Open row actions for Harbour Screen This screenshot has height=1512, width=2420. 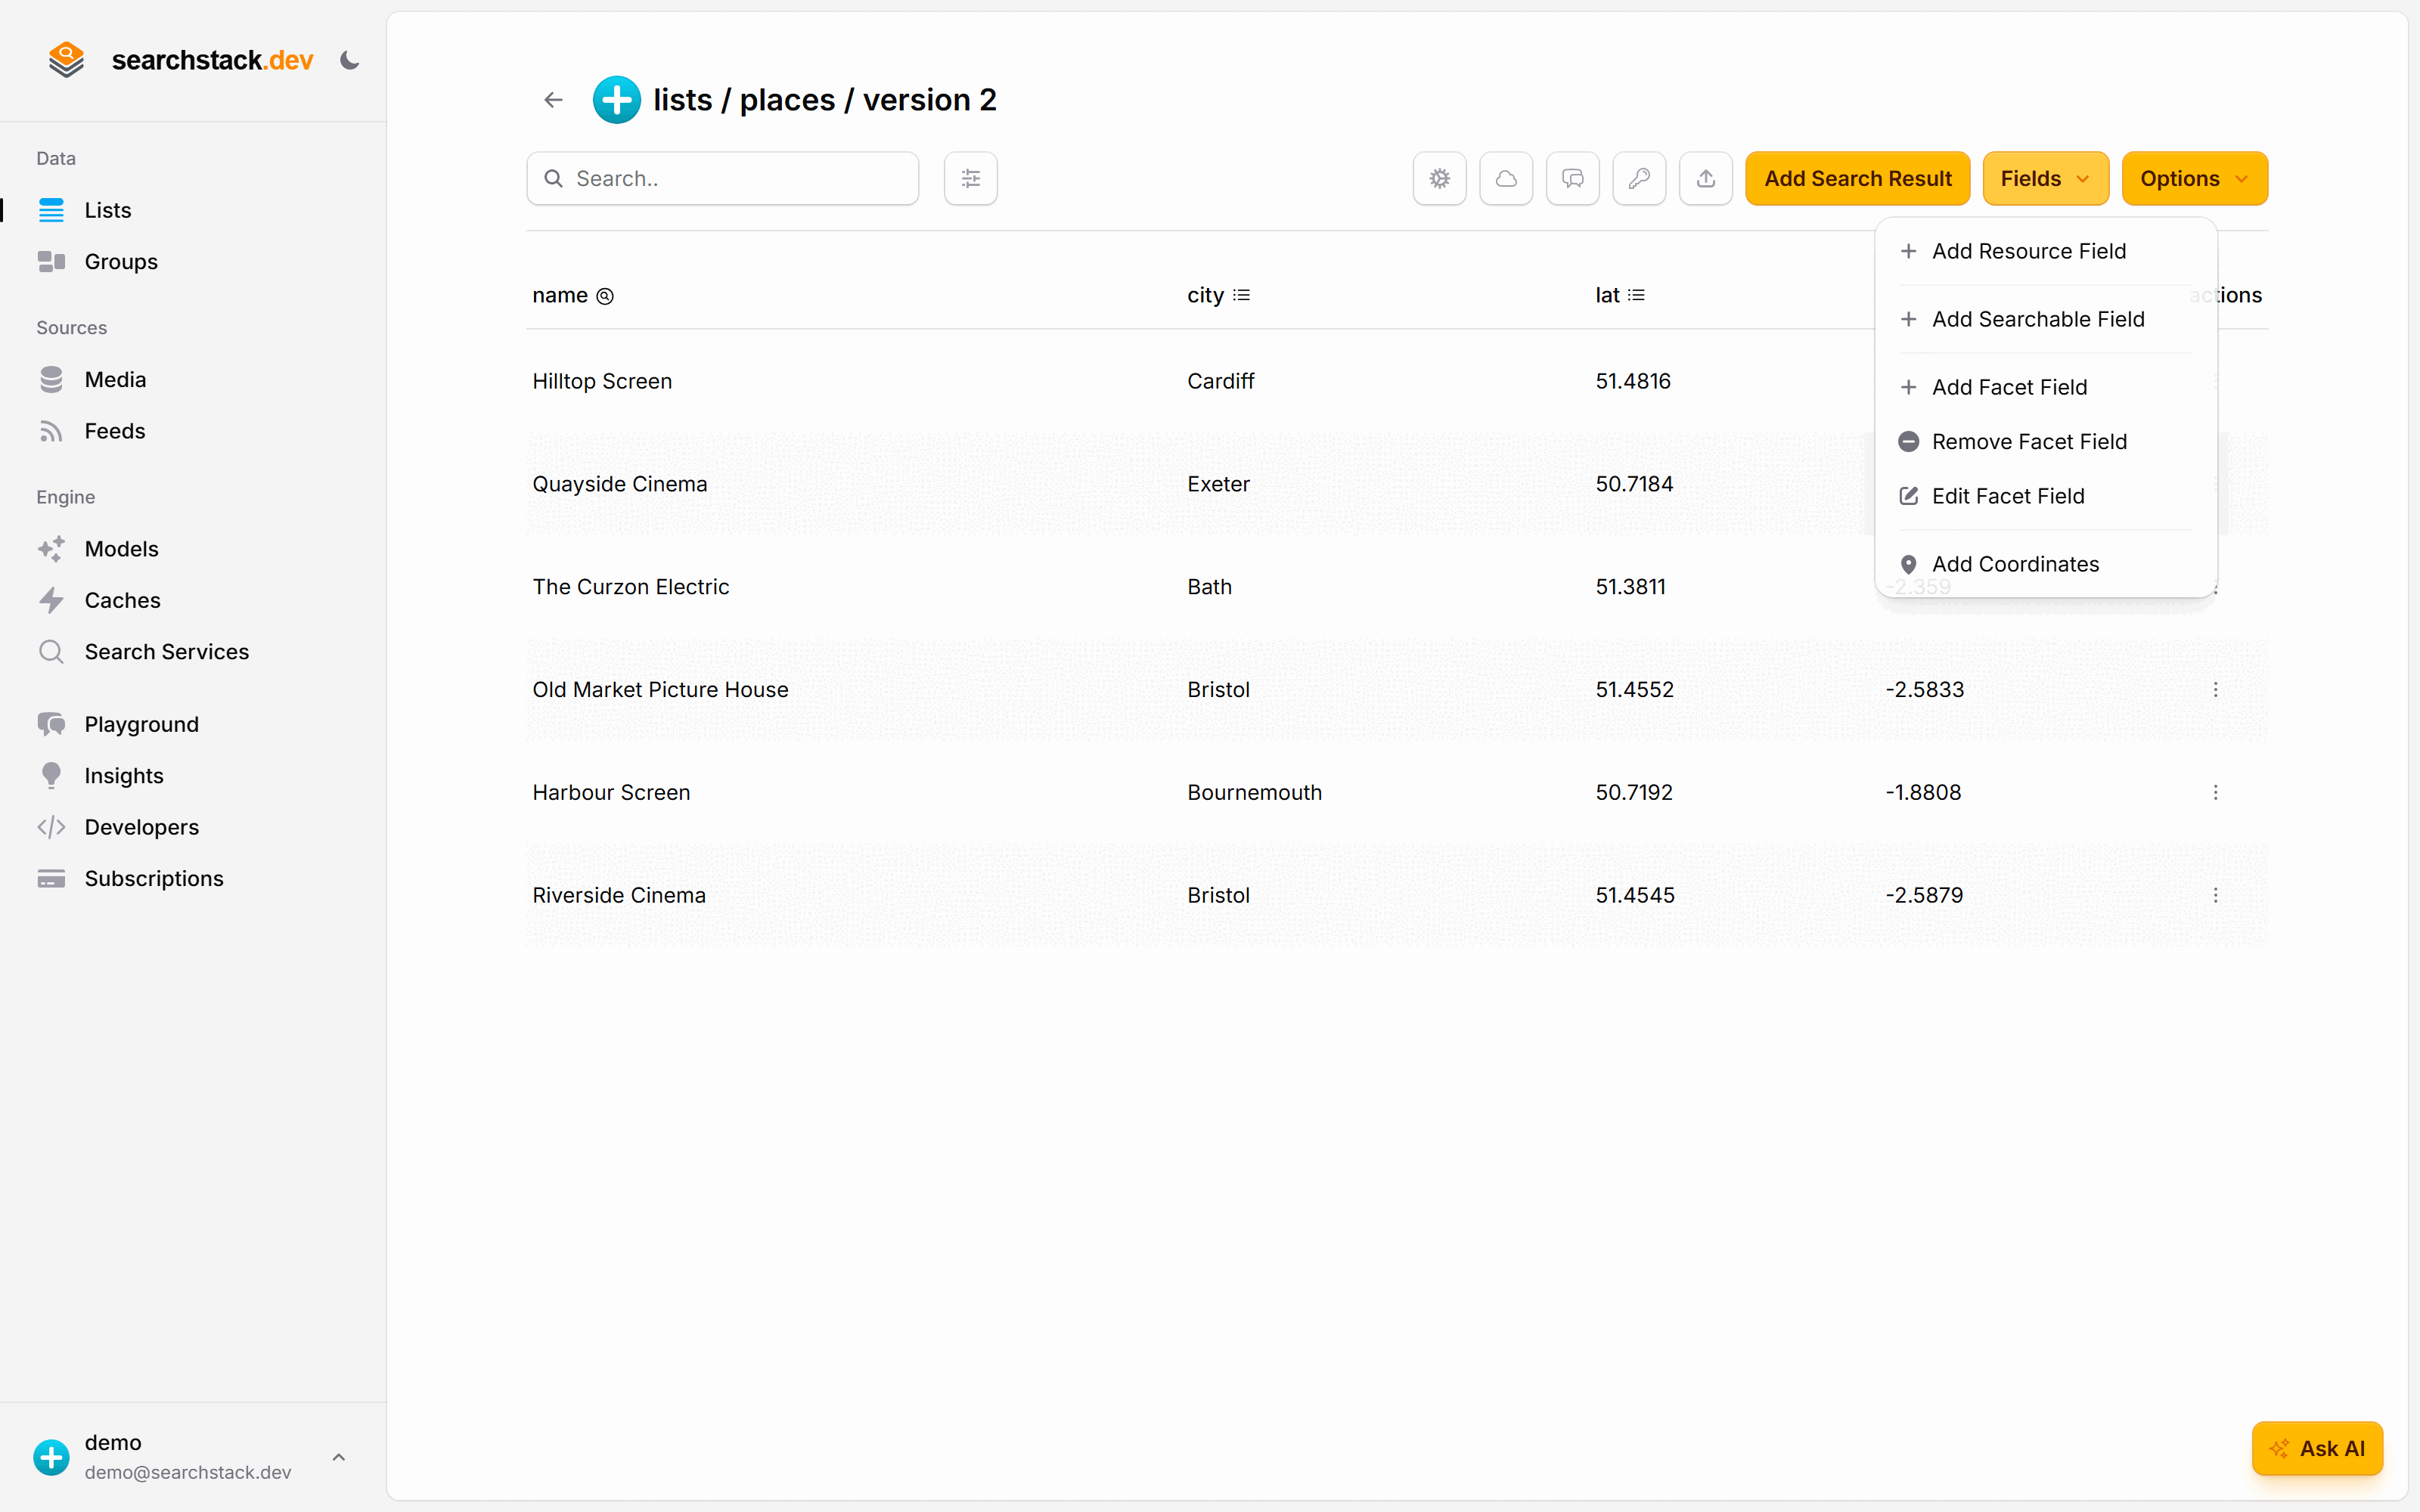(x=2215, y=792)
